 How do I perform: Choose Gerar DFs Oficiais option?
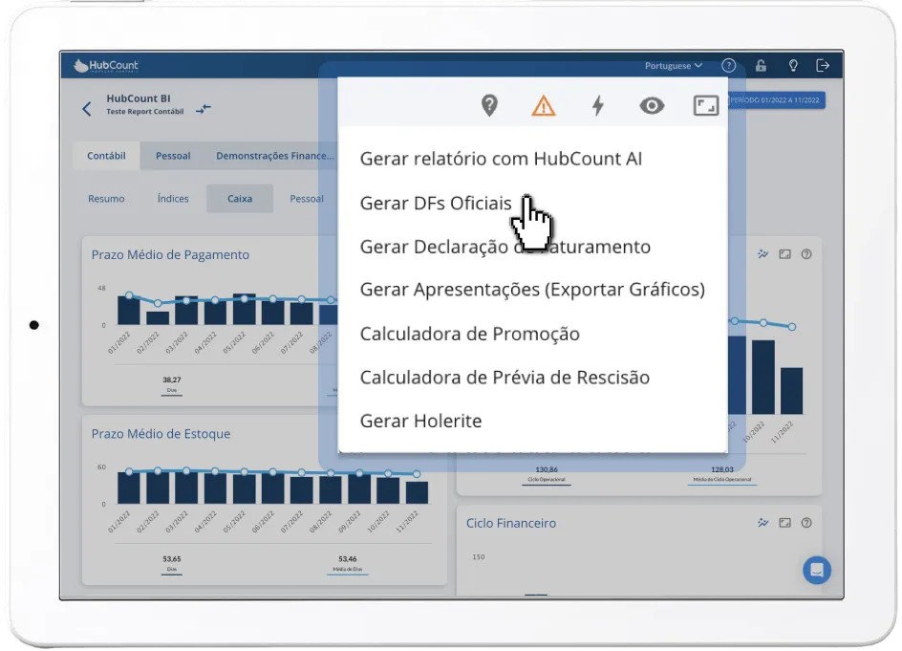[436, 204]
